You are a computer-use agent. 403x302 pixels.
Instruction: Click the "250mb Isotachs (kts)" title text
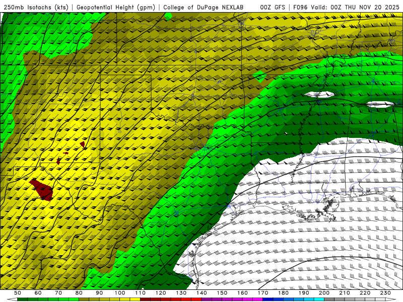point(36,8)
